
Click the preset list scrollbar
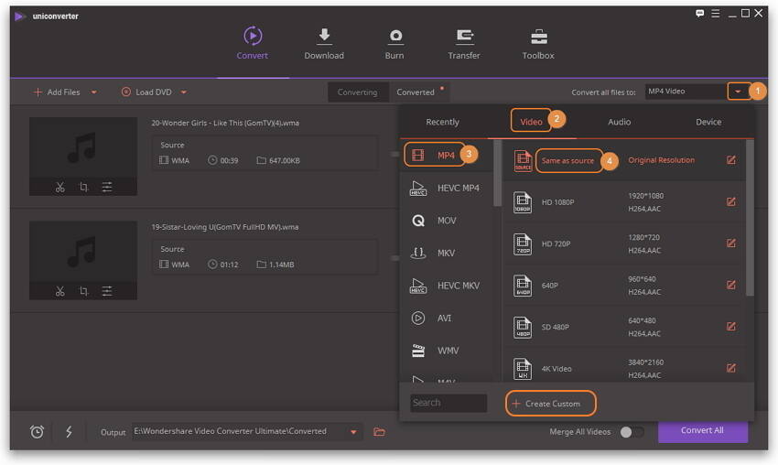(x=750, y=218)
